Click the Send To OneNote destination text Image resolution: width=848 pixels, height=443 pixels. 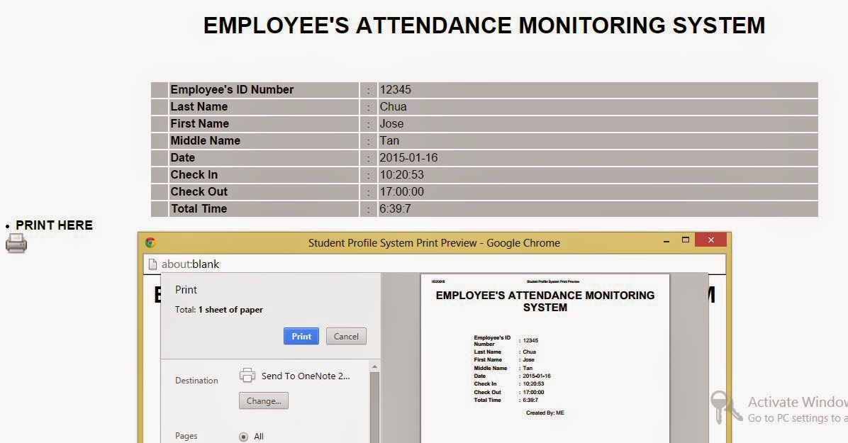306,376
